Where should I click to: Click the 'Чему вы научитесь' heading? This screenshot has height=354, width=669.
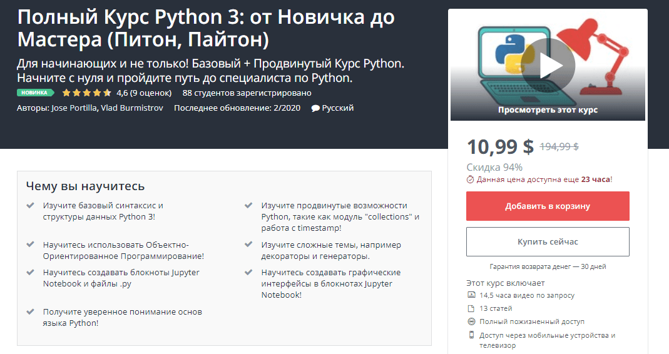click(x=85, y=186)
